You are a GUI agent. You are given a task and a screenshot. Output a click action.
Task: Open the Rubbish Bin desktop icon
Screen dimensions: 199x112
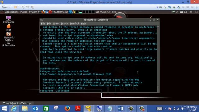pos(8,43)
